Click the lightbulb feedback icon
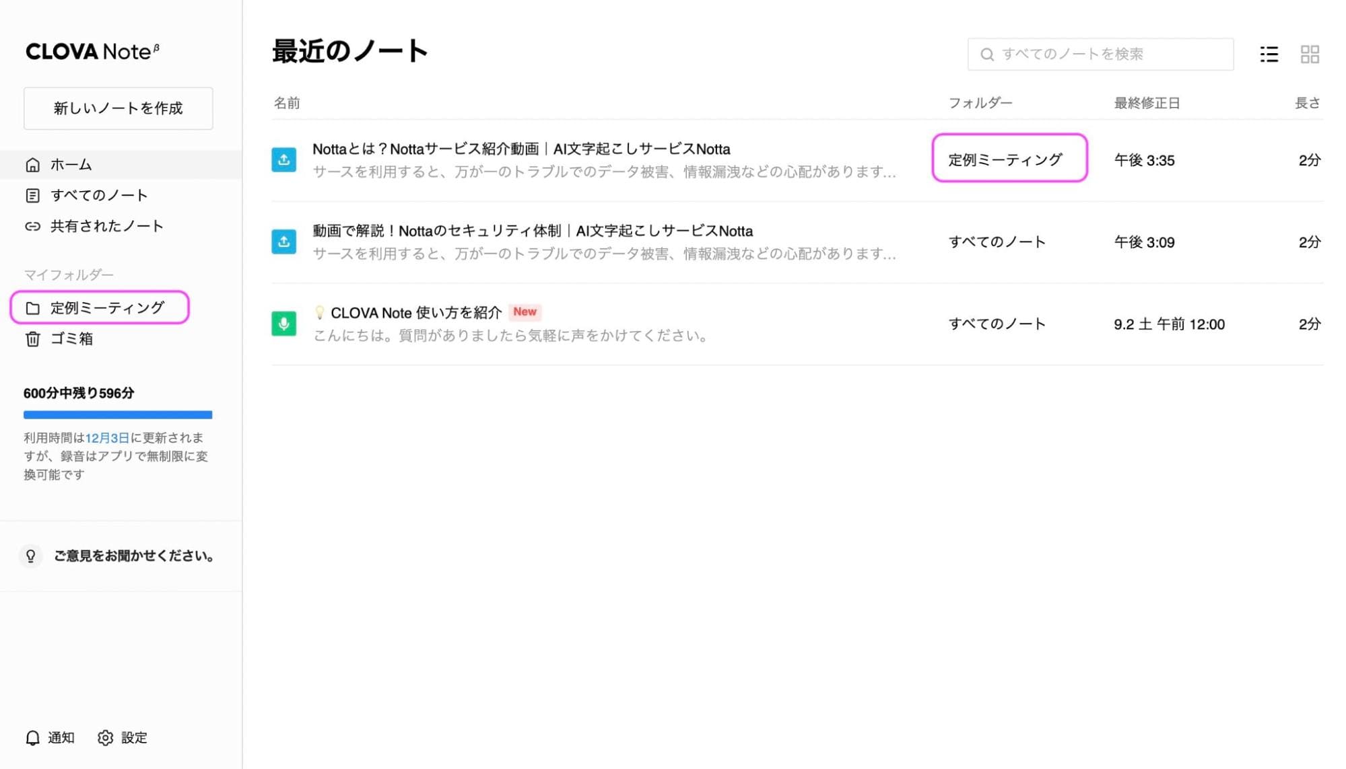1346x769 pixels. (x=30, y=556)
